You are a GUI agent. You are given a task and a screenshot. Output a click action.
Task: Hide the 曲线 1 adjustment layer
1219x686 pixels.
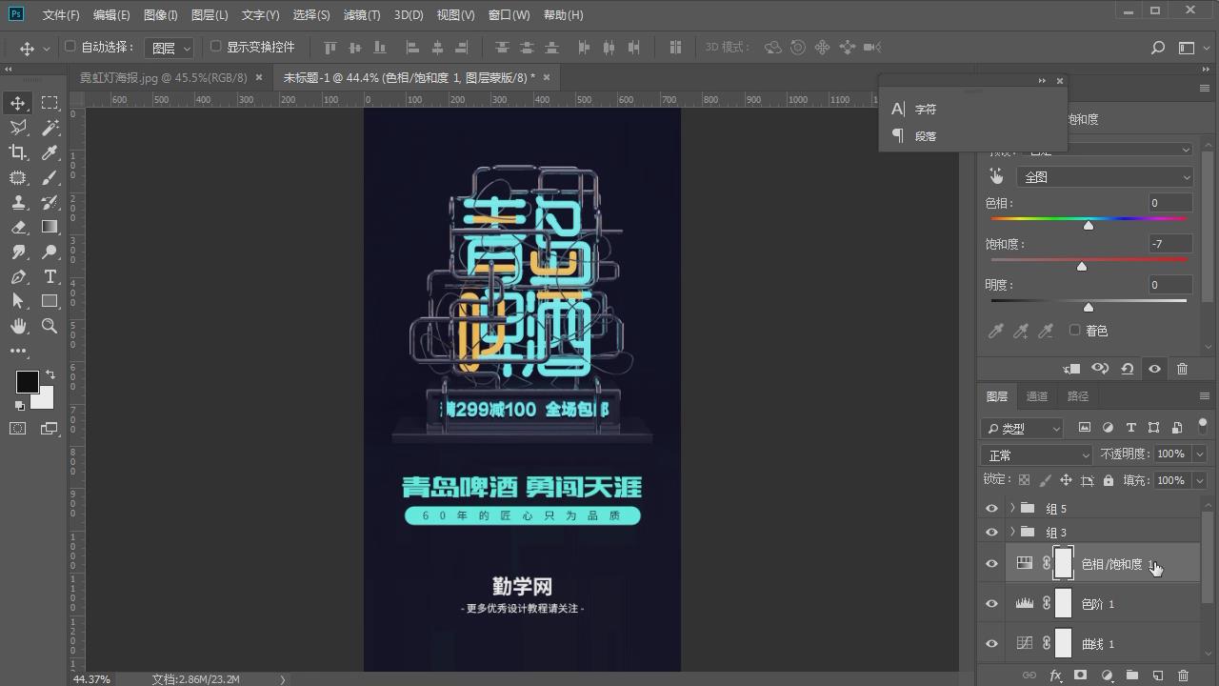pyautogui.click(x=991, y=644)
